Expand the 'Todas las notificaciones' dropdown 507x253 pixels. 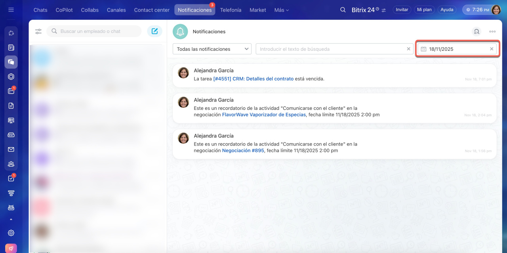tap(212, 49)
